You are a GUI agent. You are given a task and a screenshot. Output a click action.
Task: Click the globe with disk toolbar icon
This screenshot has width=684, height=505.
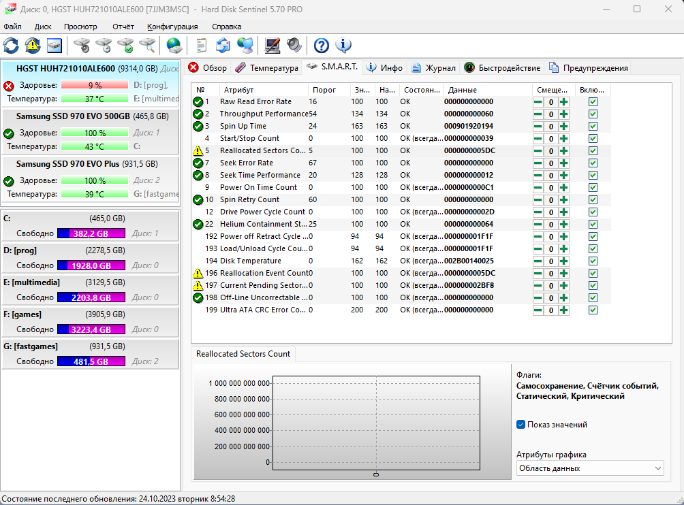[x=174, y=46]
